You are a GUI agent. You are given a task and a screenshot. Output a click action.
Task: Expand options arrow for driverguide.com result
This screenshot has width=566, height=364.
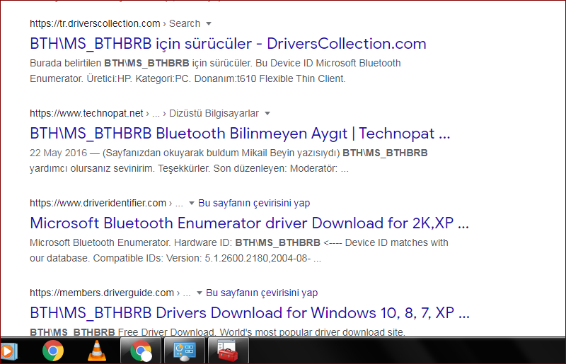click(x=200, y=293)
